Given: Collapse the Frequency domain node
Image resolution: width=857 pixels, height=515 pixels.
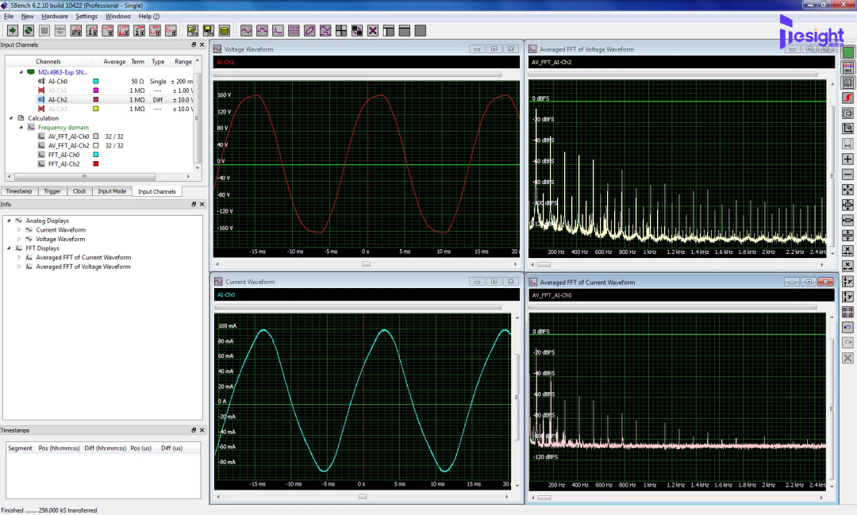Looking at the screenshot, I should point(21,128).
